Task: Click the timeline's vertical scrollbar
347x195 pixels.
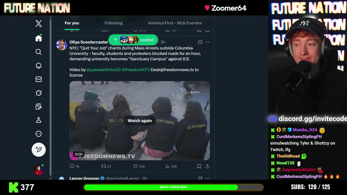Action: tap(50, 97)
